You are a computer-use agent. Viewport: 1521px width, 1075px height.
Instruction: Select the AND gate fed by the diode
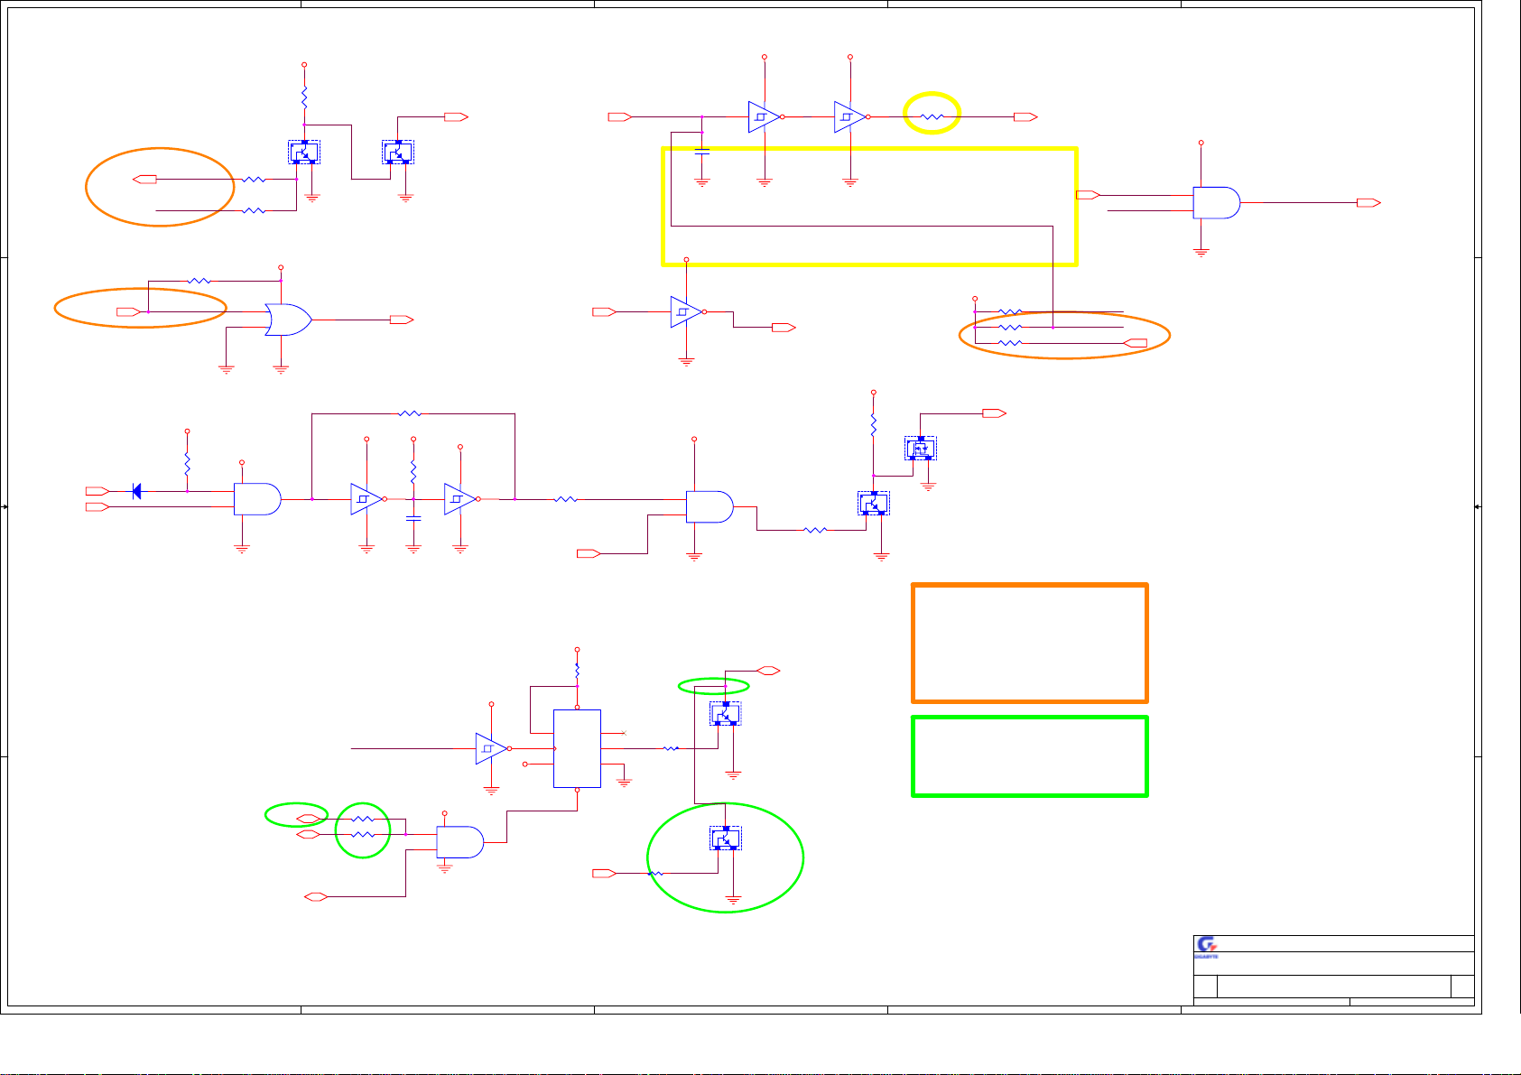(x=257, y=499)
